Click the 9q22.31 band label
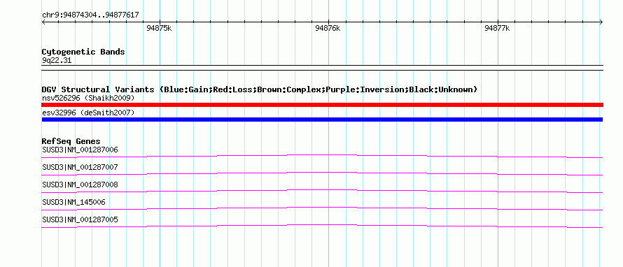The height and width of the screenshot is (267, 623). 57,61
